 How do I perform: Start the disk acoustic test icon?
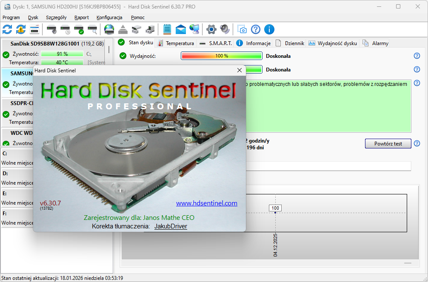coord(51,29)
